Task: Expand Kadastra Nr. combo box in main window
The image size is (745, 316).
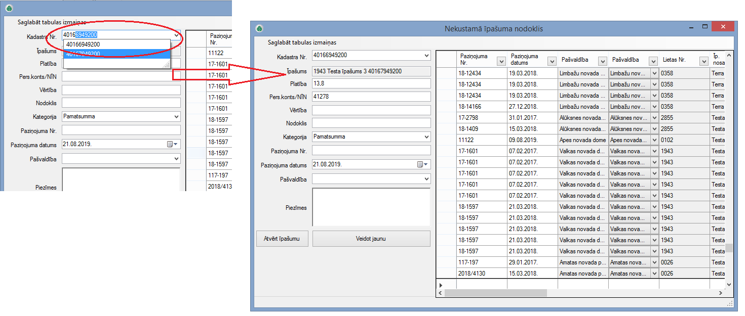Action: coord(425,56)
